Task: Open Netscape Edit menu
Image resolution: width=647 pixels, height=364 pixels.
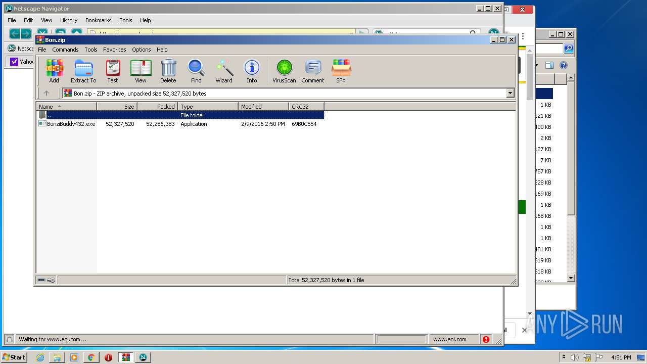Action: coord(28,20)
